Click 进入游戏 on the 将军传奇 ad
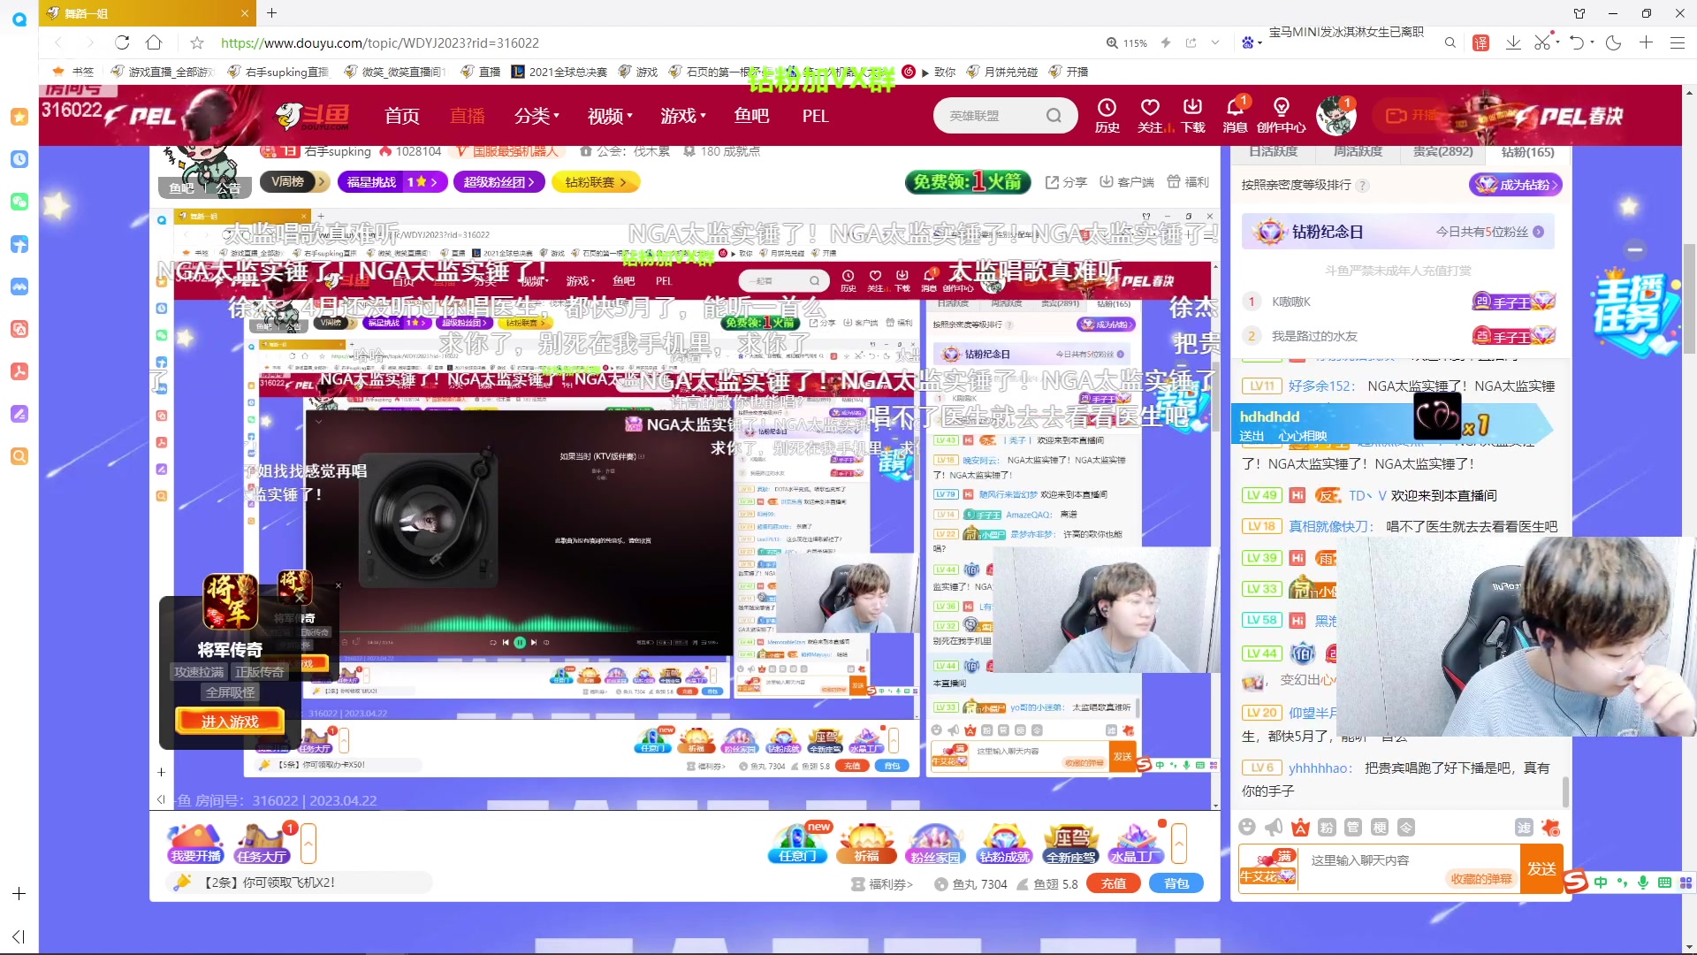 coord(230,722)
